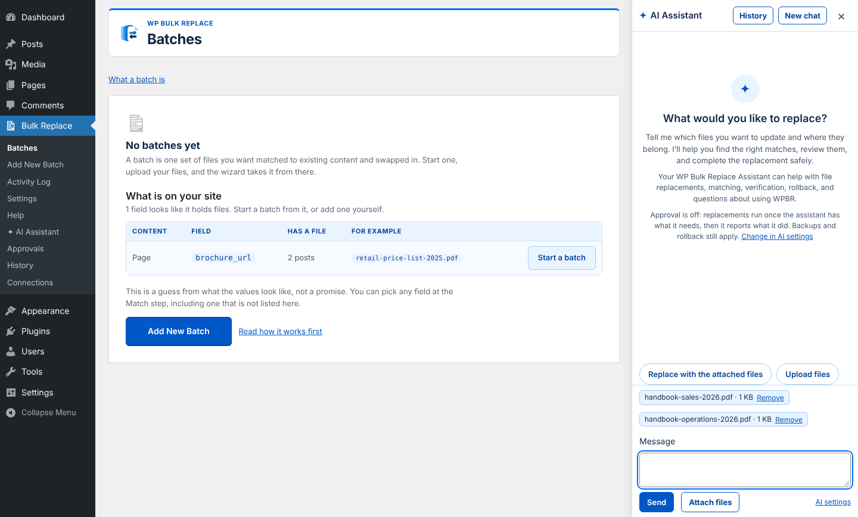
Task: Click the Posts pushpin icon
Action: click(11, 44)
